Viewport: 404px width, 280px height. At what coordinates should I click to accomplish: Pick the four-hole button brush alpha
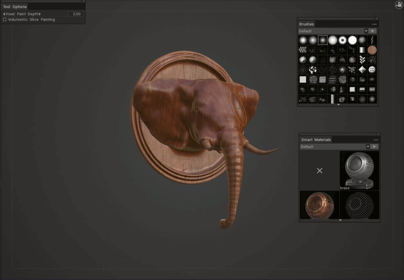tap(372, 70)
